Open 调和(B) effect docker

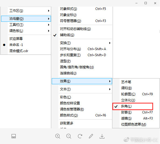[136, 88]
